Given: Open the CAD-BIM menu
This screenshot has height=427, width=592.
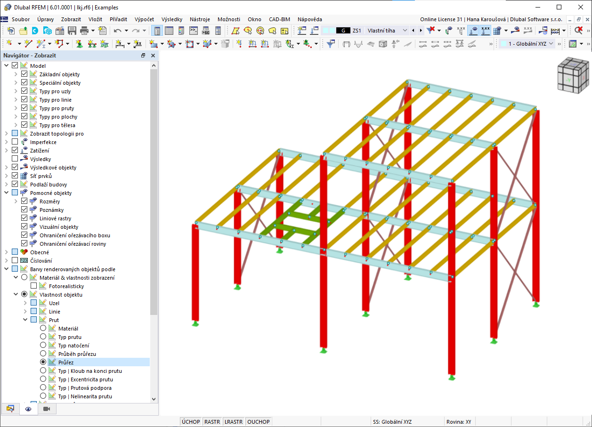Looking at the screenshot, I should 279,19.
